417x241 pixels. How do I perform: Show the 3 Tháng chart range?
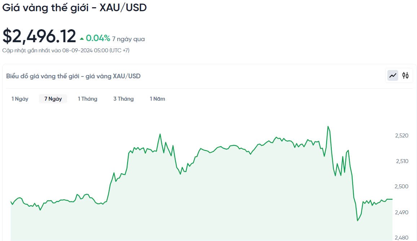123,99
